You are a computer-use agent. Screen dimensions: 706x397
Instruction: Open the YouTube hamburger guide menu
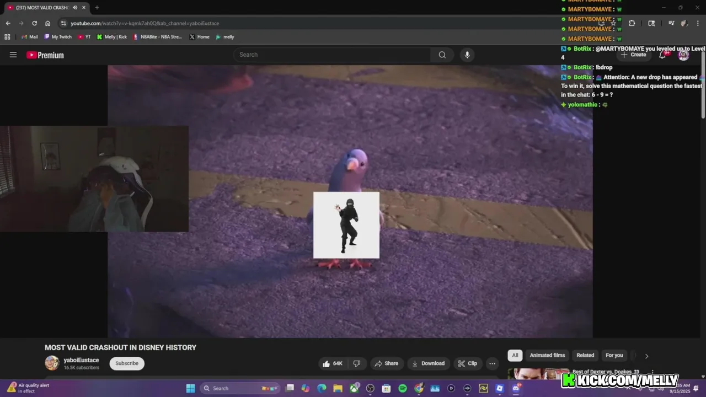click(13, 55)
